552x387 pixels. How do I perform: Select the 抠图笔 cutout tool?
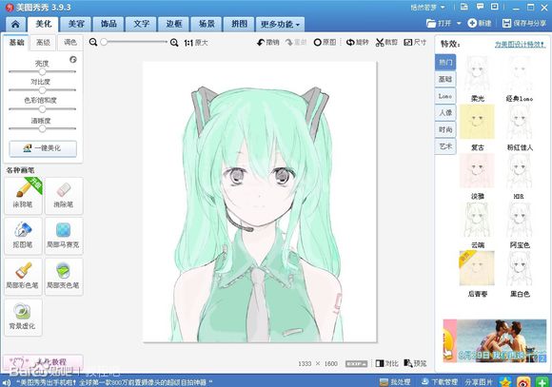[x=23, y=236]
